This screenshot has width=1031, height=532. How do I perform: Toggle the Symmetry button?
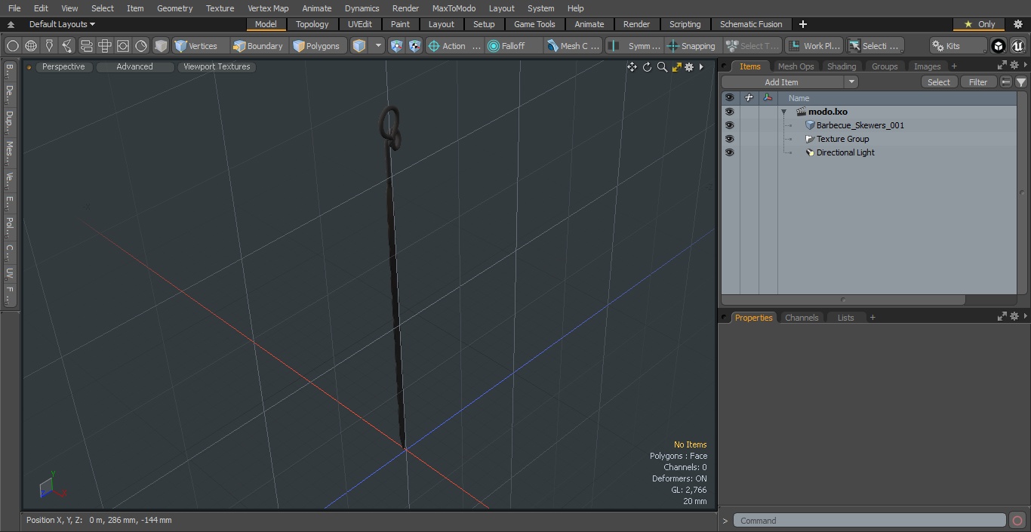635,46
